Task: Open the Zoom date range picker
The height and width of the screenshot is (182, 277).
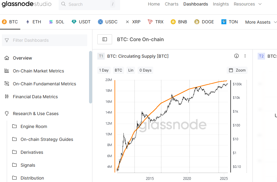Action: (x=237, y=70)
